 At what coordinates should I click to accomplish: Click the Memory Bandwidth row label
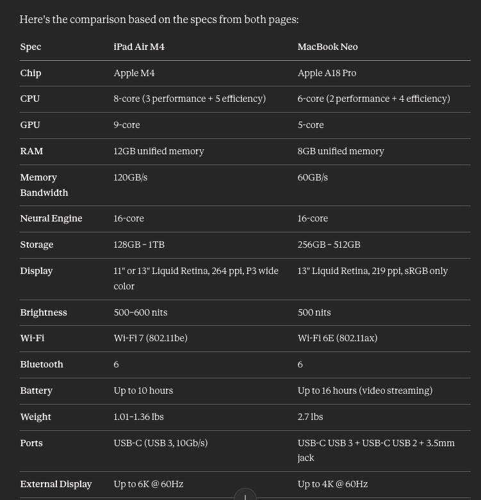pyautogui.click(x=44, y=185)
